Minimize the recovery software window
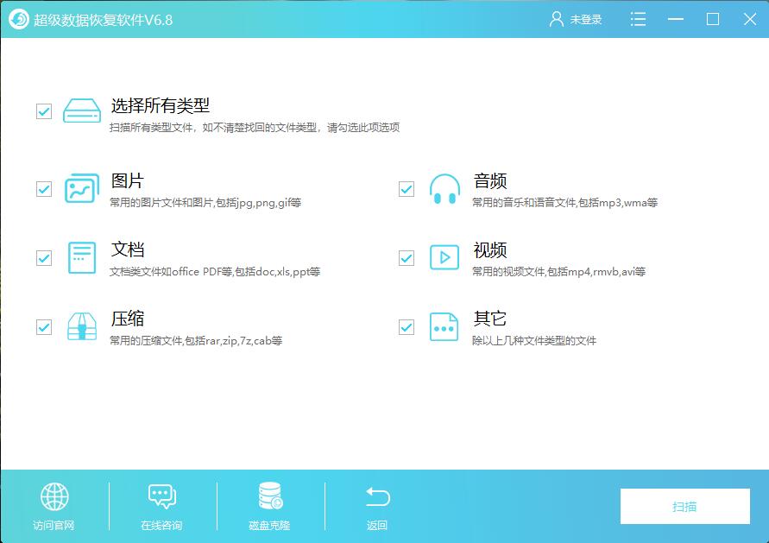The width and height of the screenshot is (769, 543). [x=675, y=19]
